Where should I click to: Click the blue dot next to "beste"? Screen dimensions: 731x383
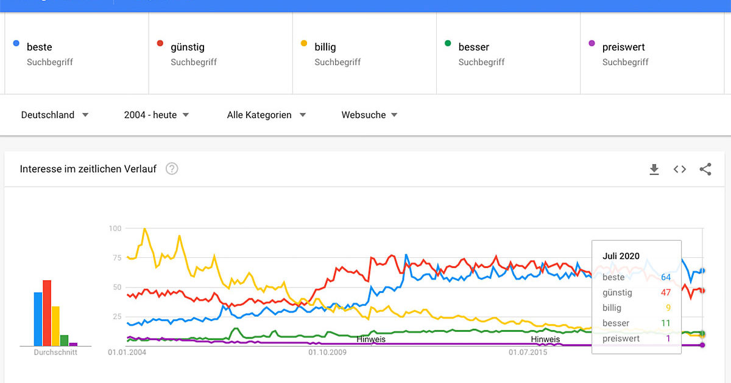click(x=16, y=42)
